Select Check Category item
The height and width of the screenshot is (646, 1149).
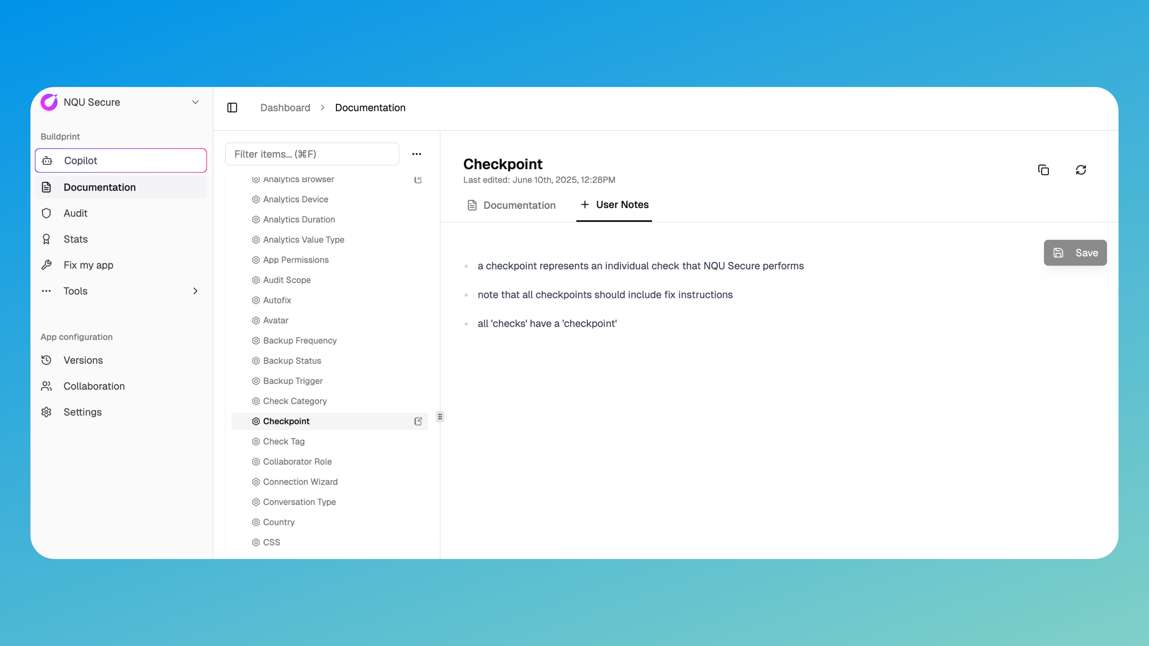[330, 401]
